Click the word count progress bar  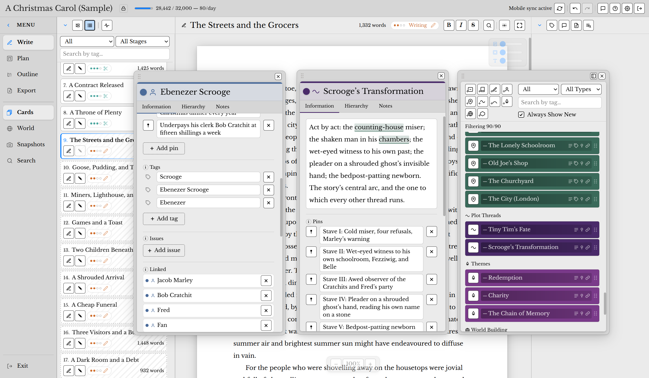(143, 9)
